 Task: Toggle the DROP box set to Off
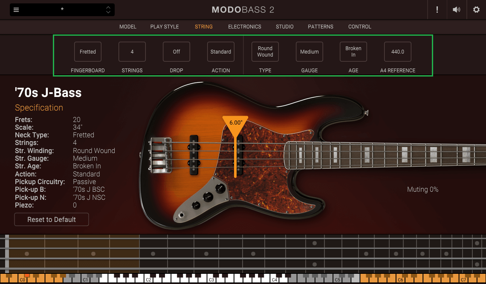click(176, 51)
